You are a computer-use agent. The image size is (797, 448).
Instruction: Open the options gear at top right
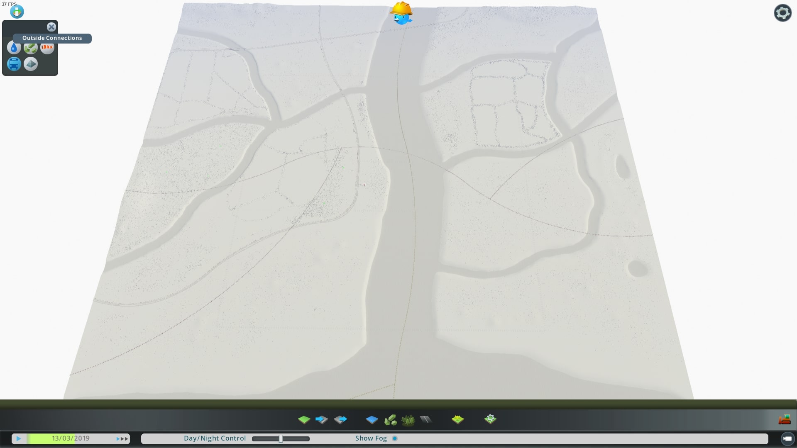[x=782, y=13]
